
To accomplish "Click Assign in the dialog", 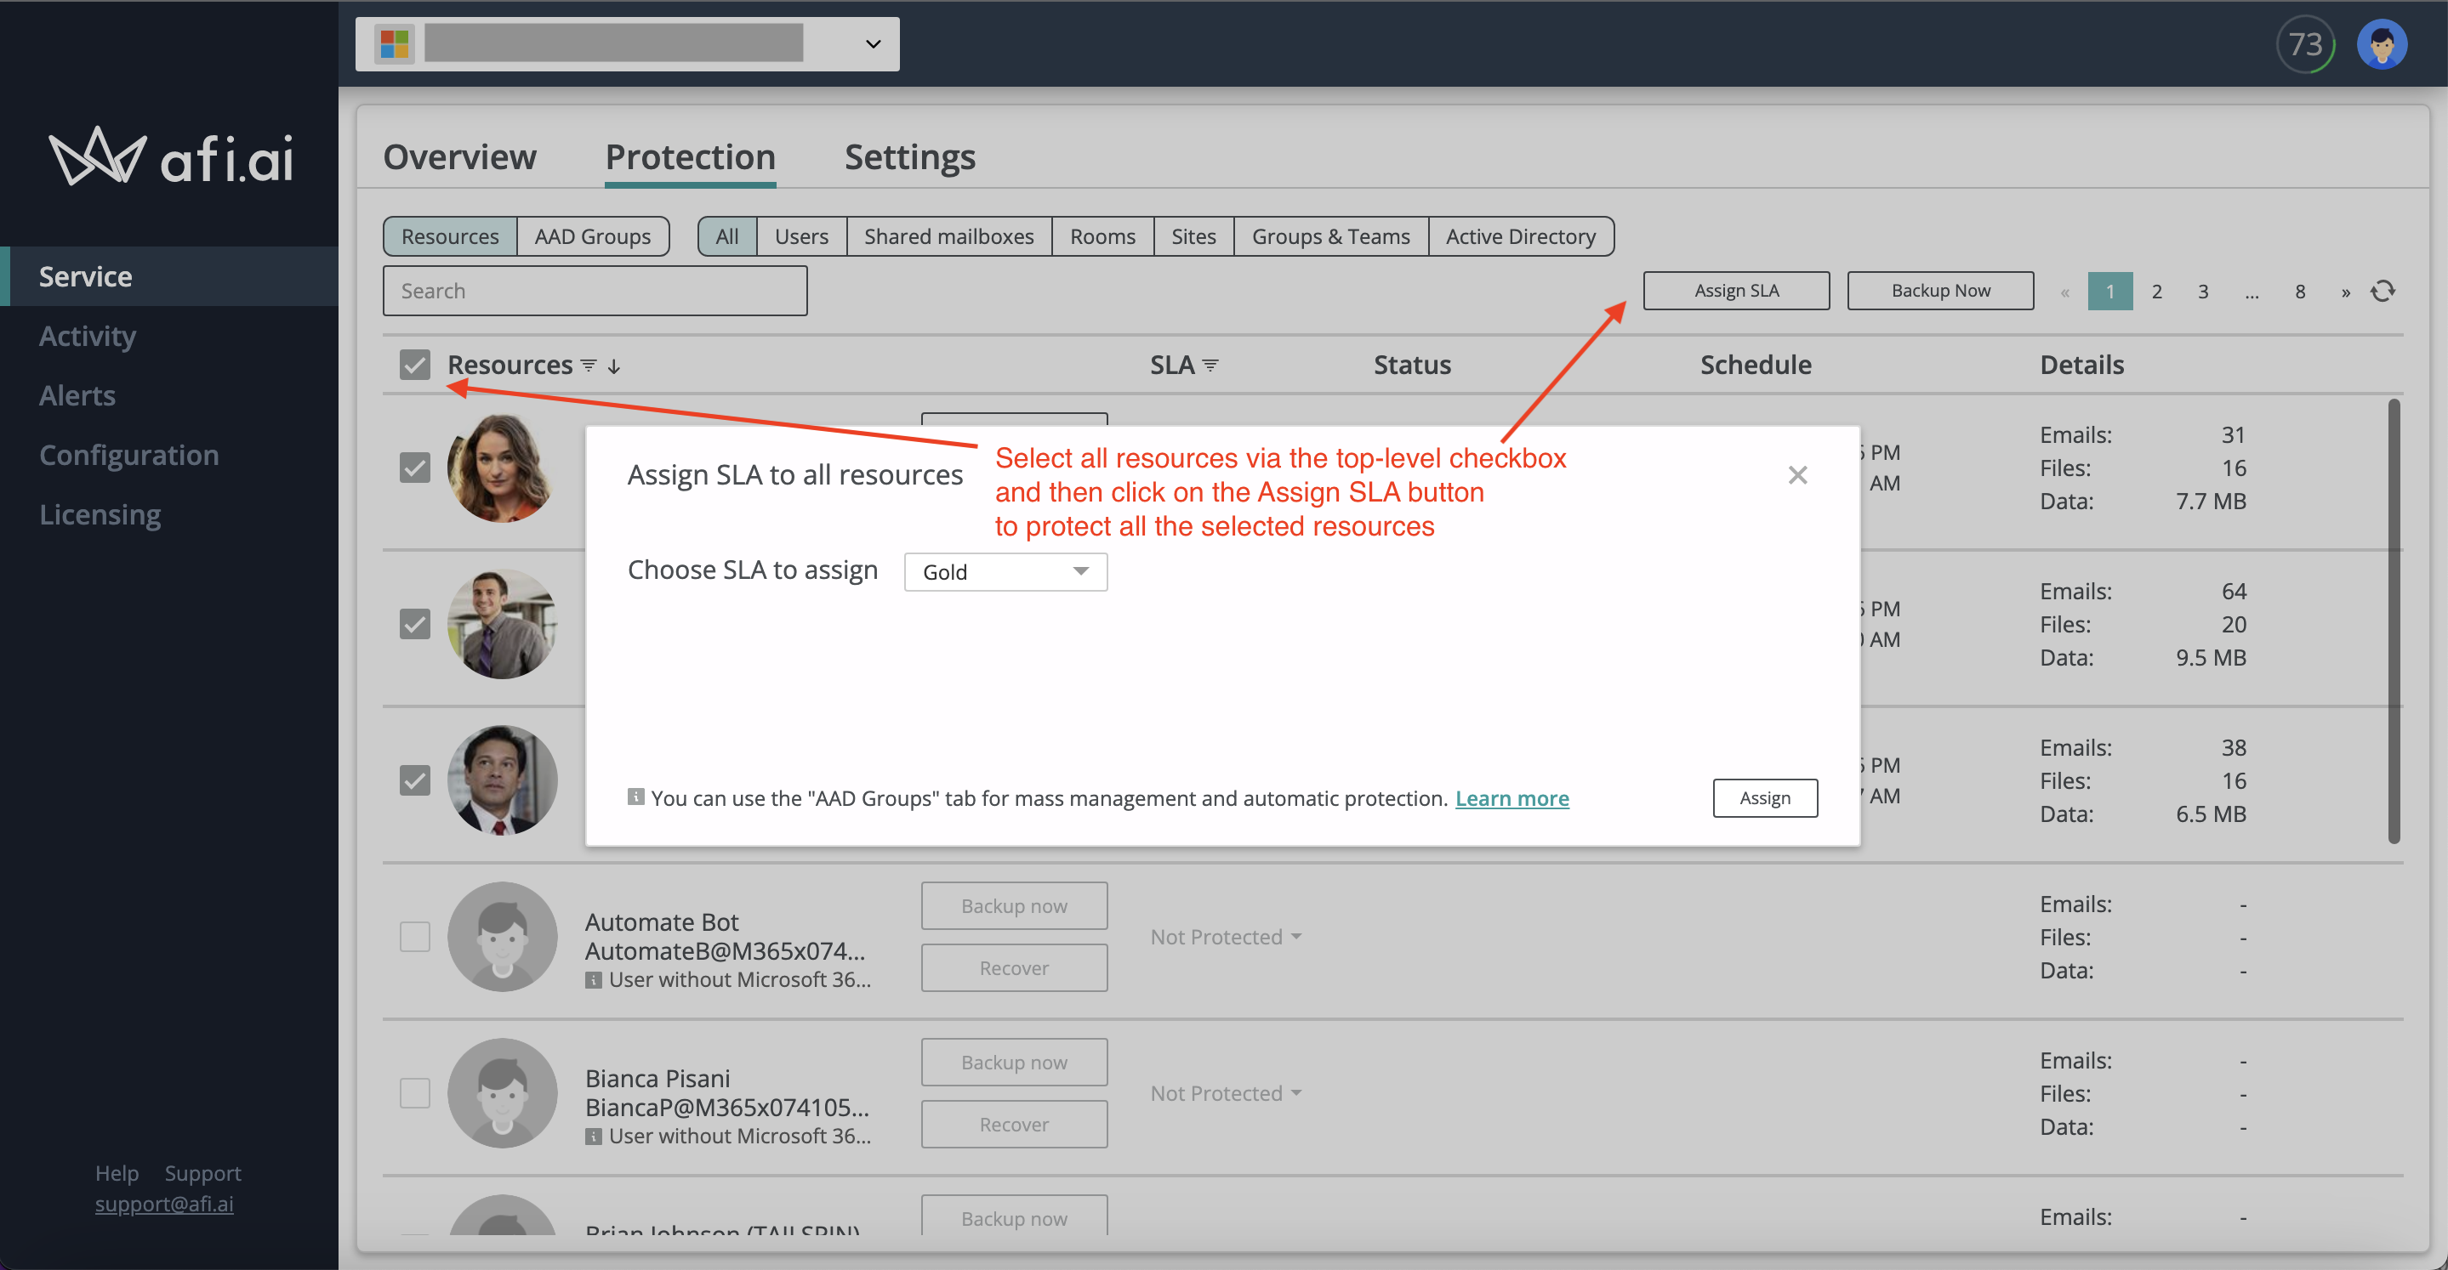I will tap(1765, 798).
